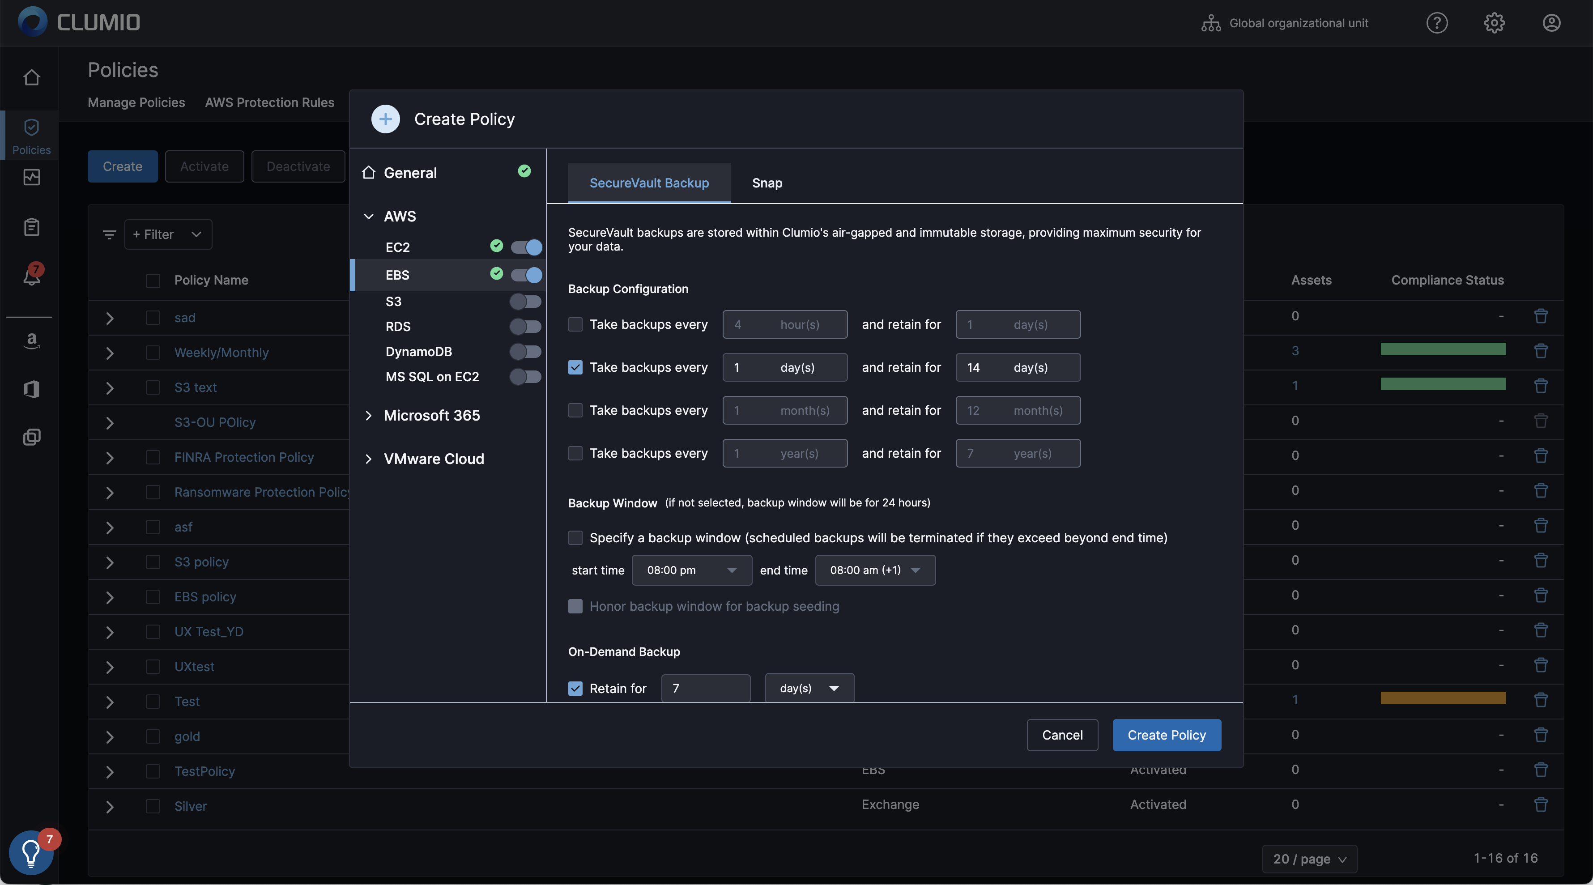Open the settings gear icon
Viewport: 1593px width, 885px height.
tap(1494, 23)
